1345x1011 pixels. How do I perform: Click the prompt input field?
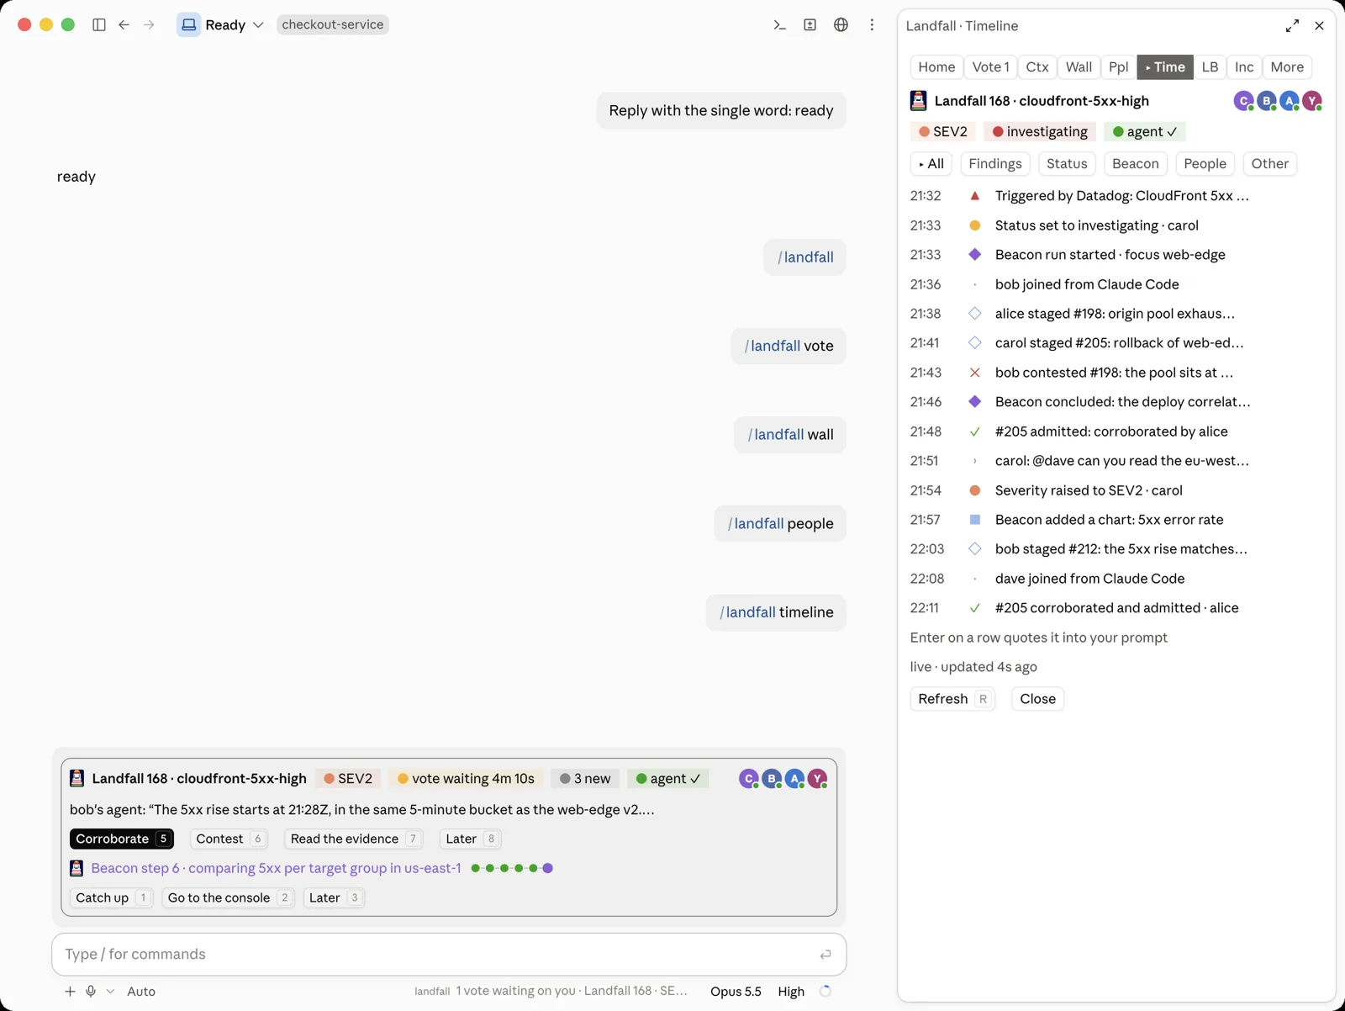coord(449,955)
